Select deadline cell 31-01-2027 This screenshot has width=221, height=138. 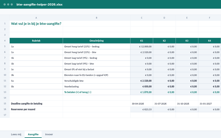(x=210, y=104)
